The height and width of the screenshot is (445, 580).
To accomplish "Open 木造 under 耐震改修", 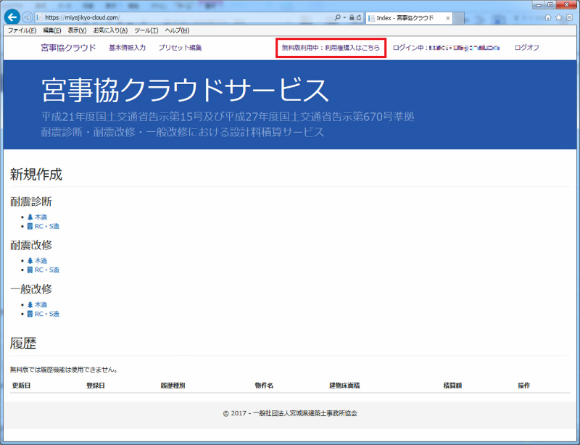I will click(41, 261).
